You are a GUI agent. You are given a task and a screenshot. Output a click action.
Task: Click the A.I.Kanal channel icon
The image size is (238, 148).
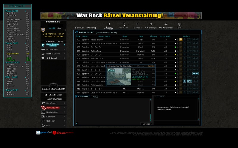pyautogui.click(x=43, y=58)
